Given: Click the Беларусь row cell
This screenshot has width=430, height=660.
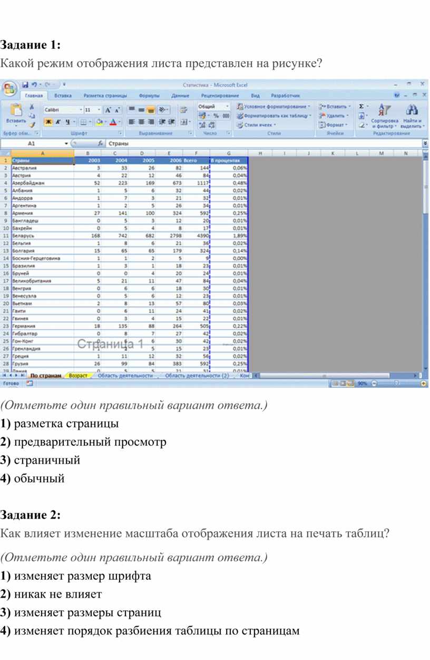Looking at the screenshot, I should pyautogui.click(x=42, y=236).
